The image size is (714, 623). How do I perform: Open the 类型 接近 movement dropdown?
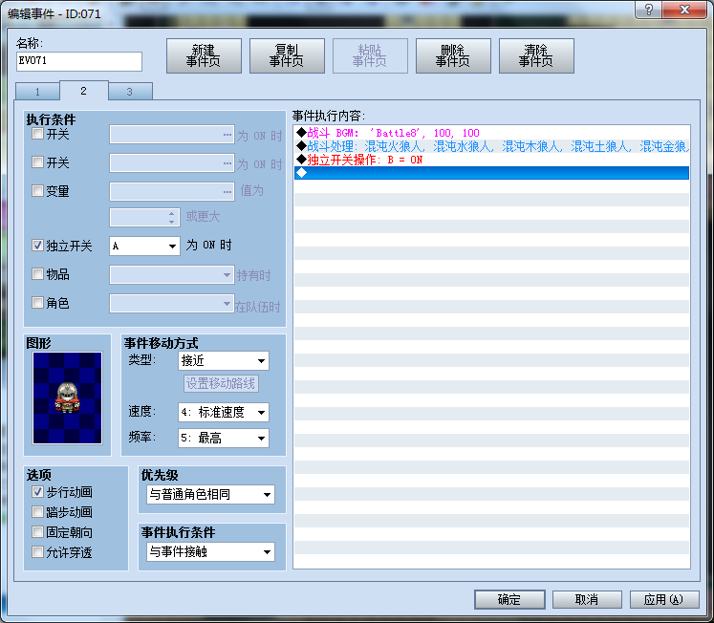pyautogui.click(x=223, y=361)
